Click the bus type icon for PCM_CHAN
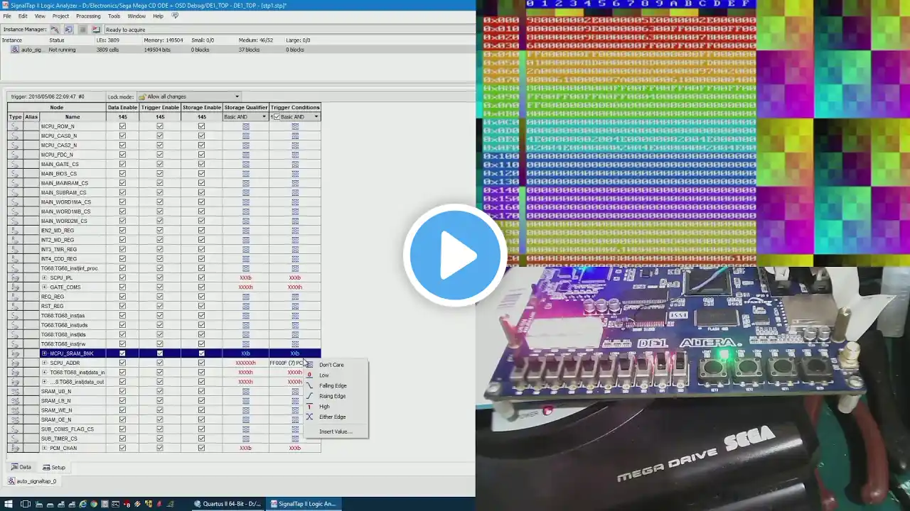910x511 pixels. [15, 448]
